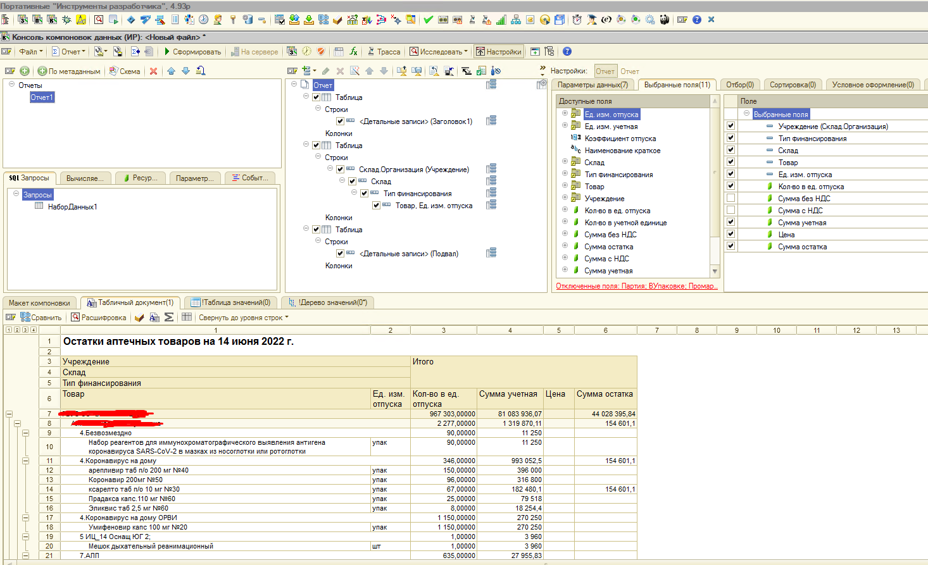
Task: Click Отключенные поля red link
Action: point(637,286)
